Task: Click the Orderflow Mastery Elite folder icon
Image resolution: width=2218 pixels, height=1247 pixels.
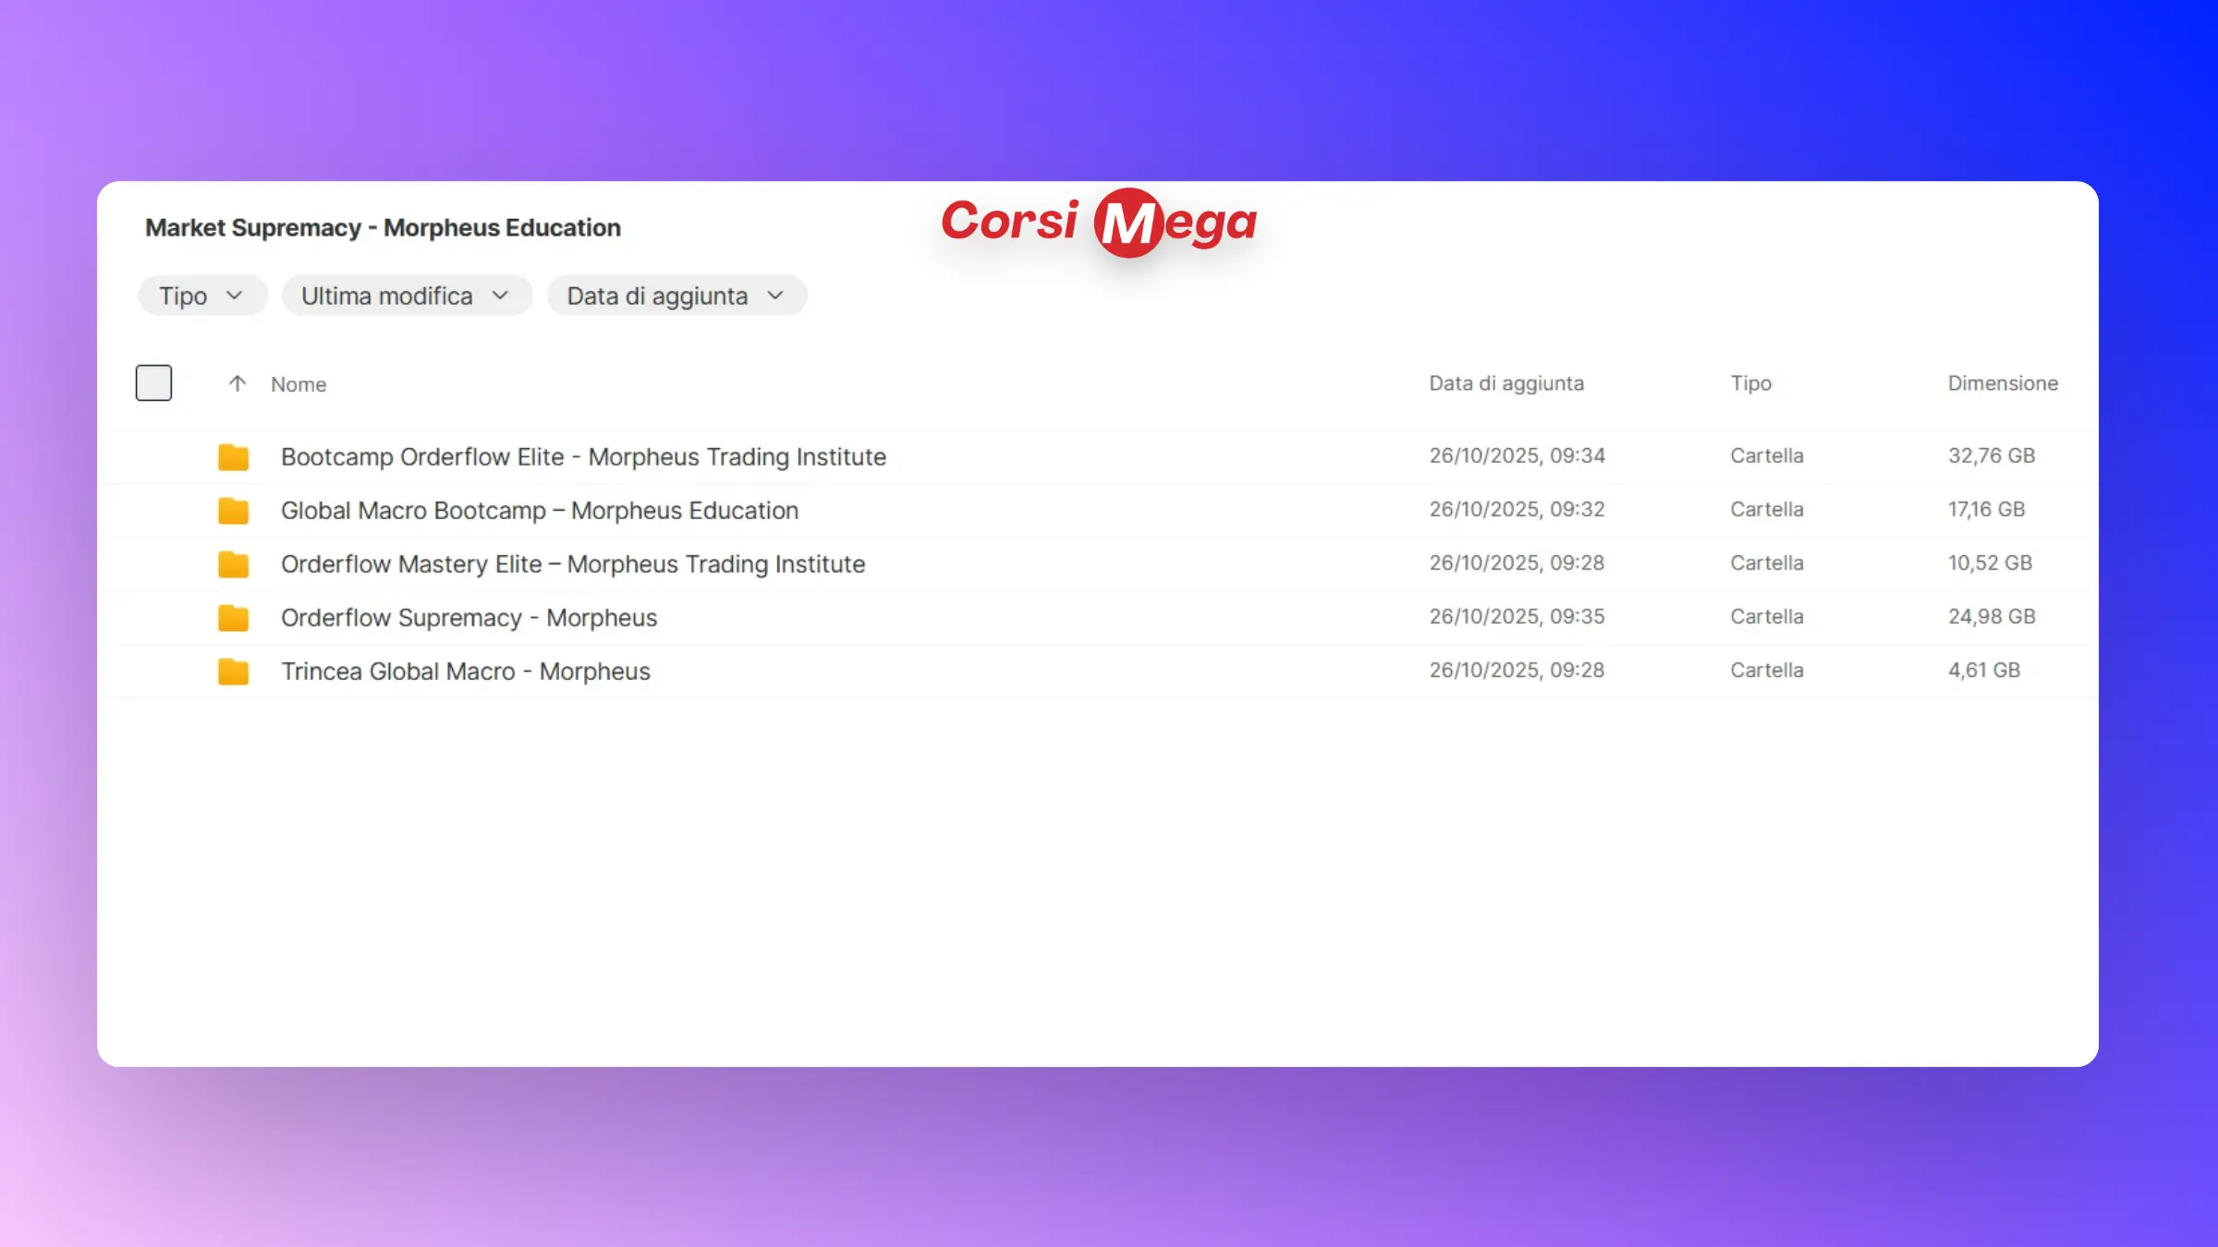Action: (x=233, y=563)
